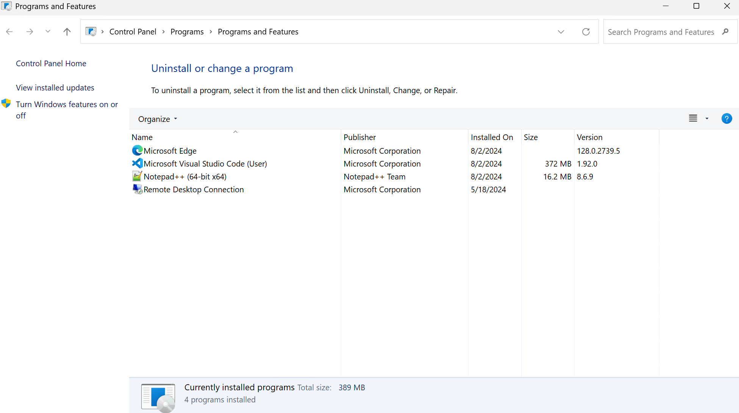Open Turn Windows features on or off
739x413 pixels.
click(67, 110)
